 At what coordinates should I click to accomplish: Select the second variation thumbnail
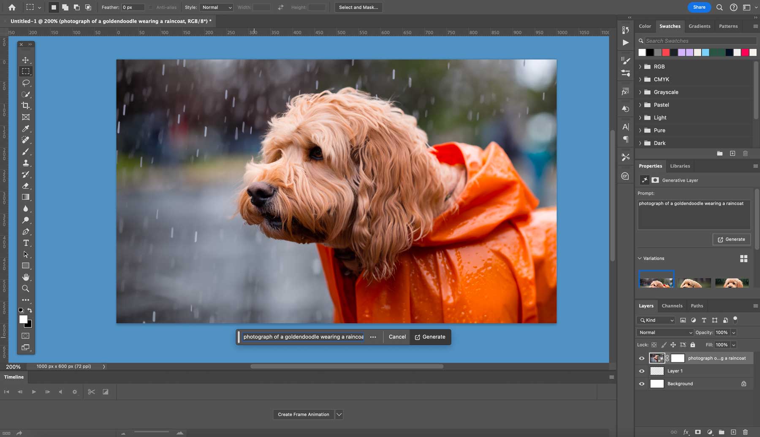click(x=694, y=282)
